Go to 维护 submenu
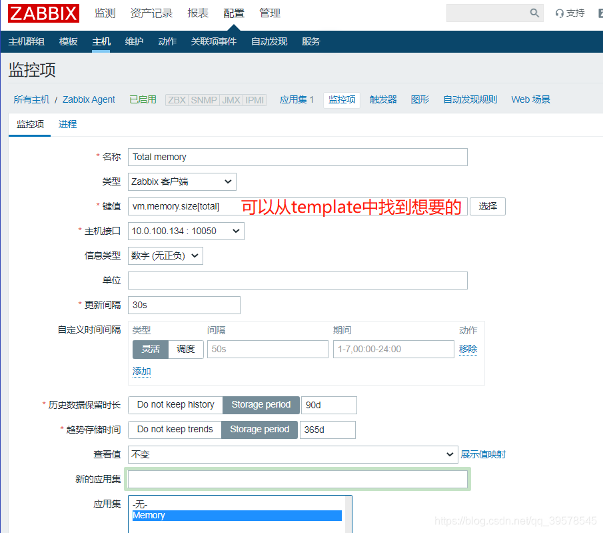Viewport: 603px width, 533px height. [134, 41]
